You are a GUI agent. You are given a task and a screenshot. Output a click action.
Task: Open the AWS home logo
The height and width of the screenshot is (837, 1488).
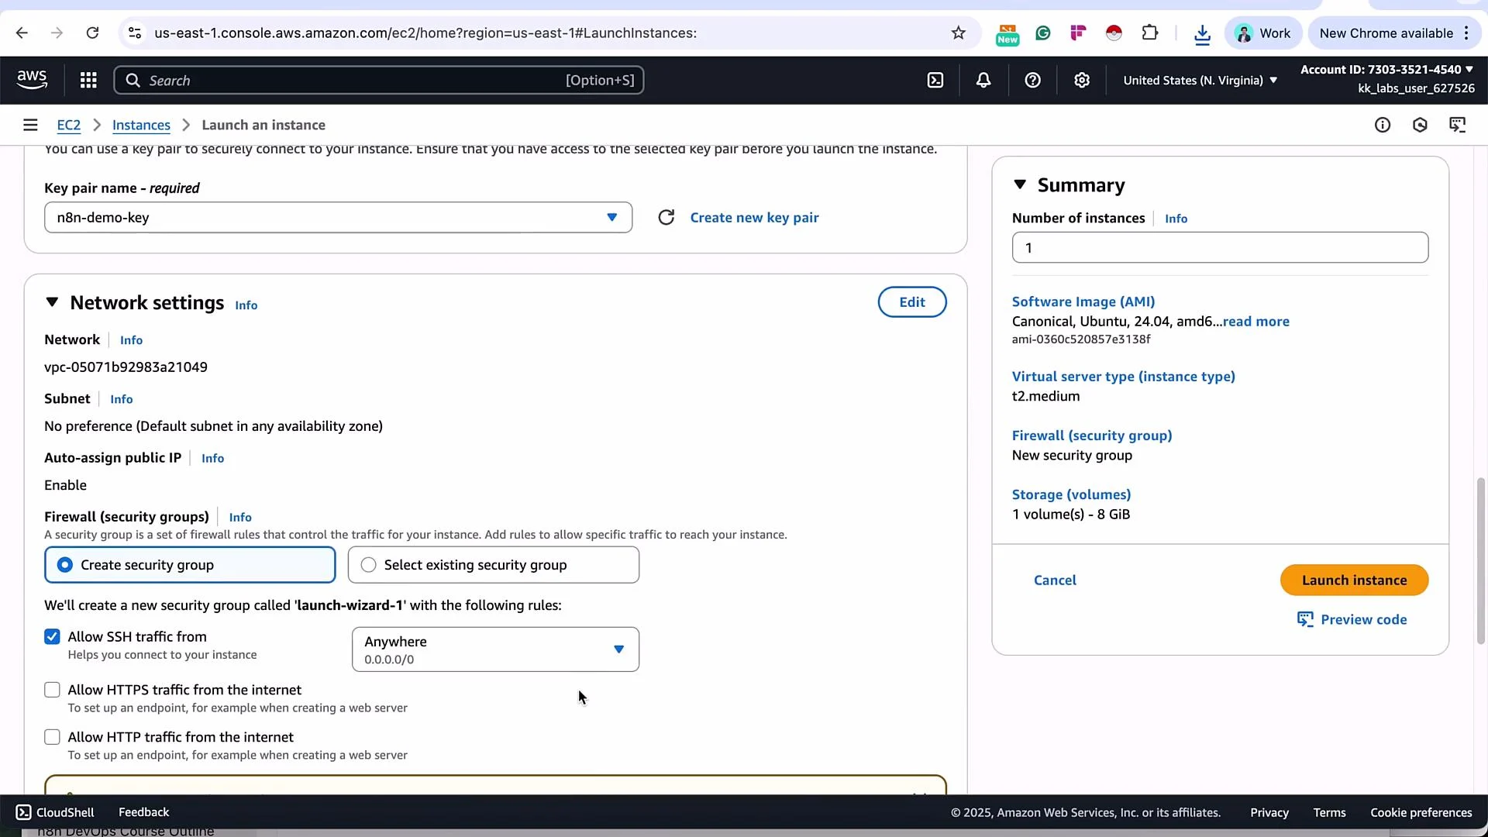click(32, 80)
